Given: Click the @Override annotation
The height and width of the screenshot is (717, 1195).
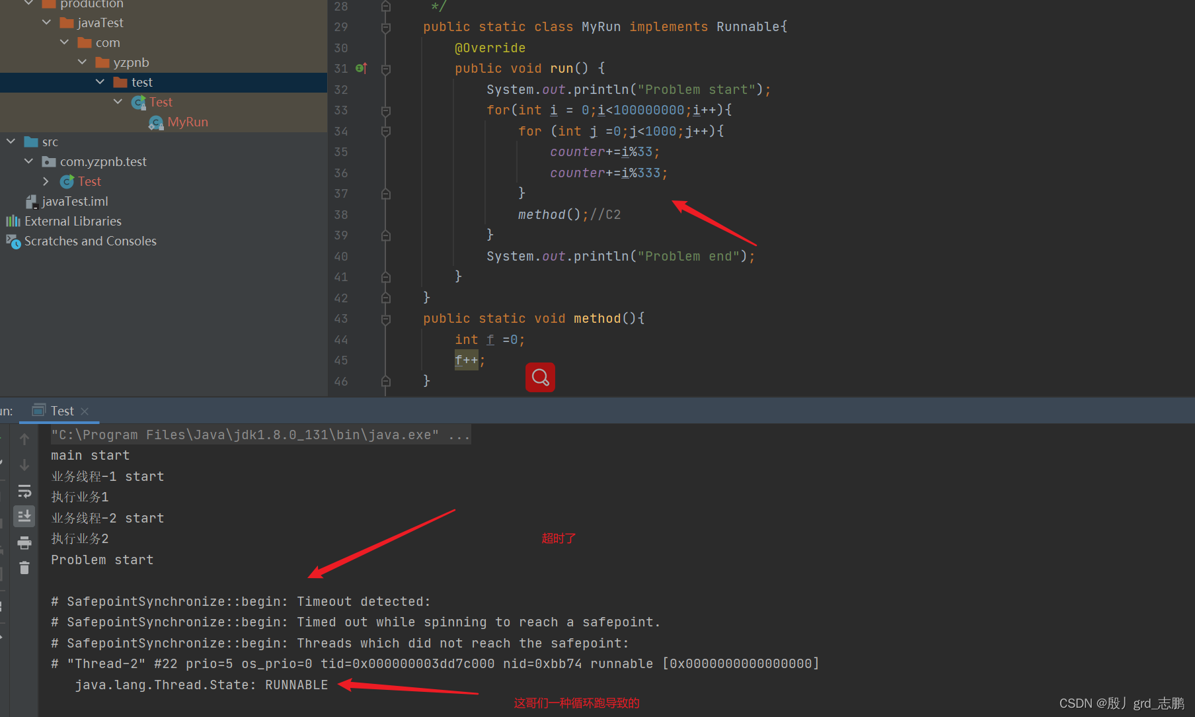Looking at the screenshot, I should (x=490, y=48).
